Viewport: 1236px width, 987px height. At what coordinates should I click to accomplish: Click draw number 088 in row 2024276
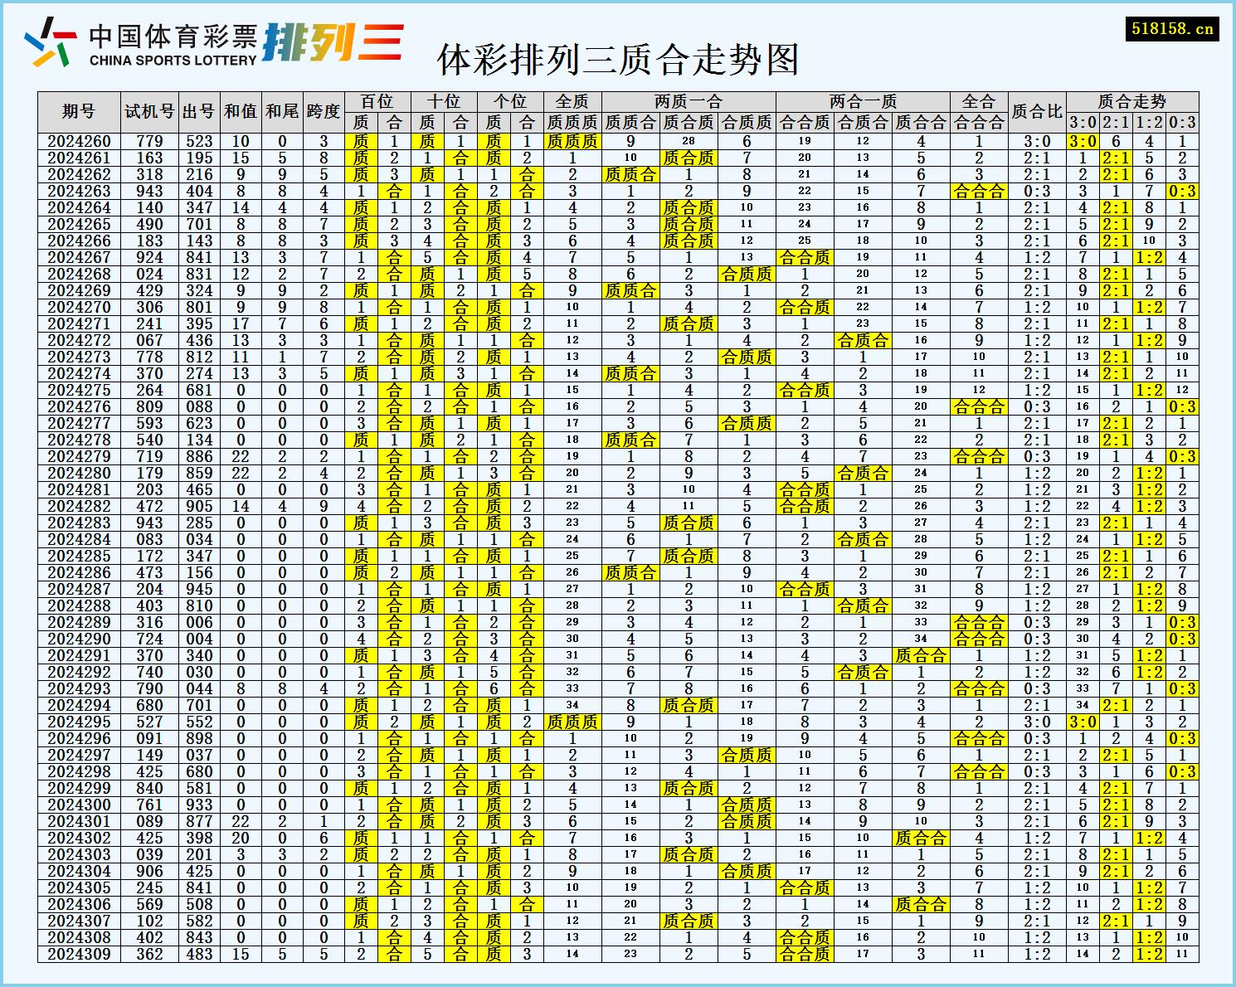(x=199, y=406)
